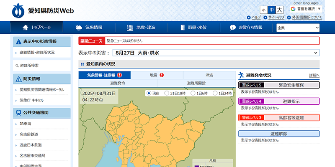Image resolution: width=335 pixels, height=167 pixels.
Task: Click the arrow icon before ヘルプ
Action: pos(249,18)
